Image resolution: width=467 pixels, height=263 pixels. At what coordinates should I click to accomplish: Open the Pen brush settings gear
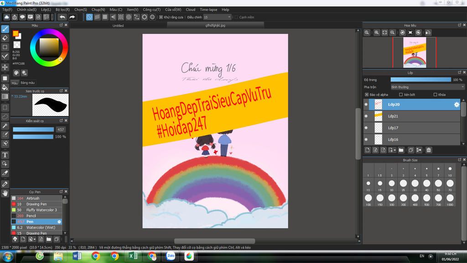coord(59,221)
